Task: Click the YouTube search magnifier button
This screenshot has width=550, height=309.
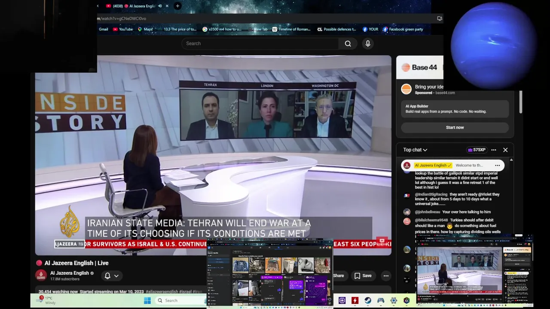Action: point(348,43)
